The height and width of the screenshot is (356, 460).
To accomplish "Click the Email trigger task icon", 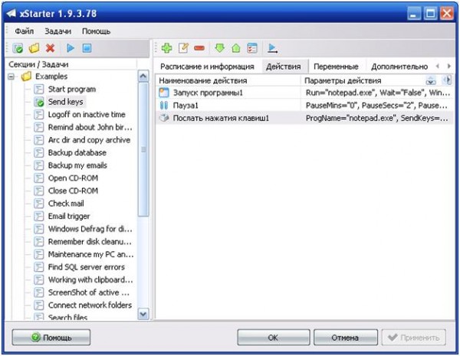I will [x=39, y=216].
